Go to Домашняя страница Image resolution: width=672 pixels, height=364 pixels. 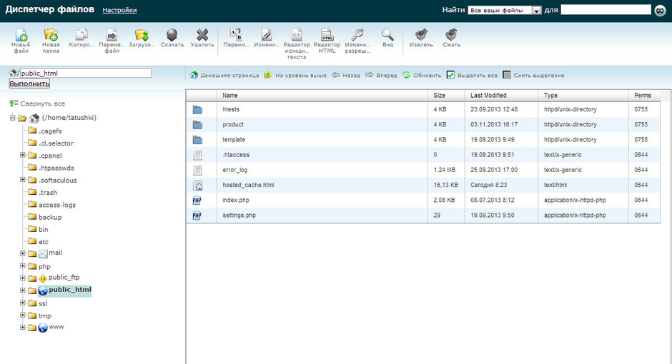[x=224, y=75]
